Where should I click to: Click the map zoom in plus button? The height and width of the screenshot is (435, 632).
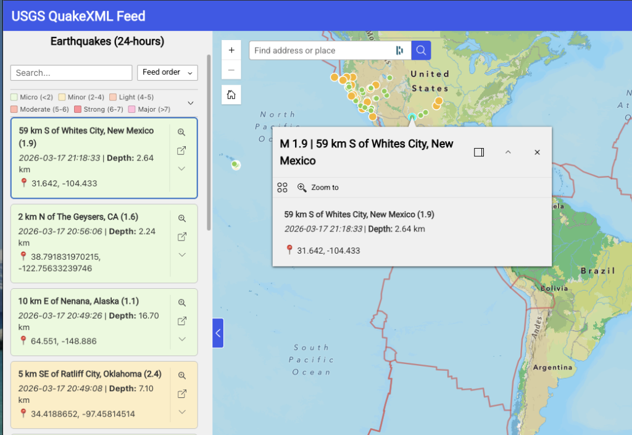[231, 51]
